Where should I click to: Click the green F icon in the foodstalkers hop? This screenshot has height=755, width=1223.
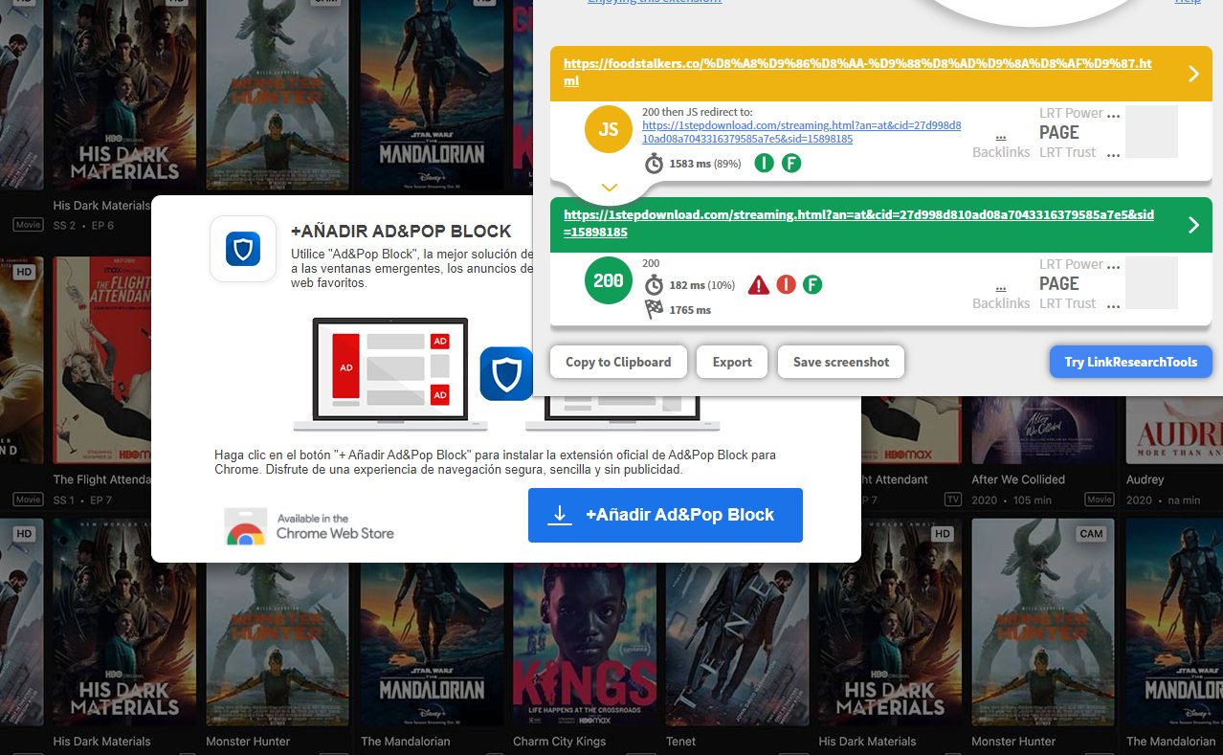pos(791,164)
